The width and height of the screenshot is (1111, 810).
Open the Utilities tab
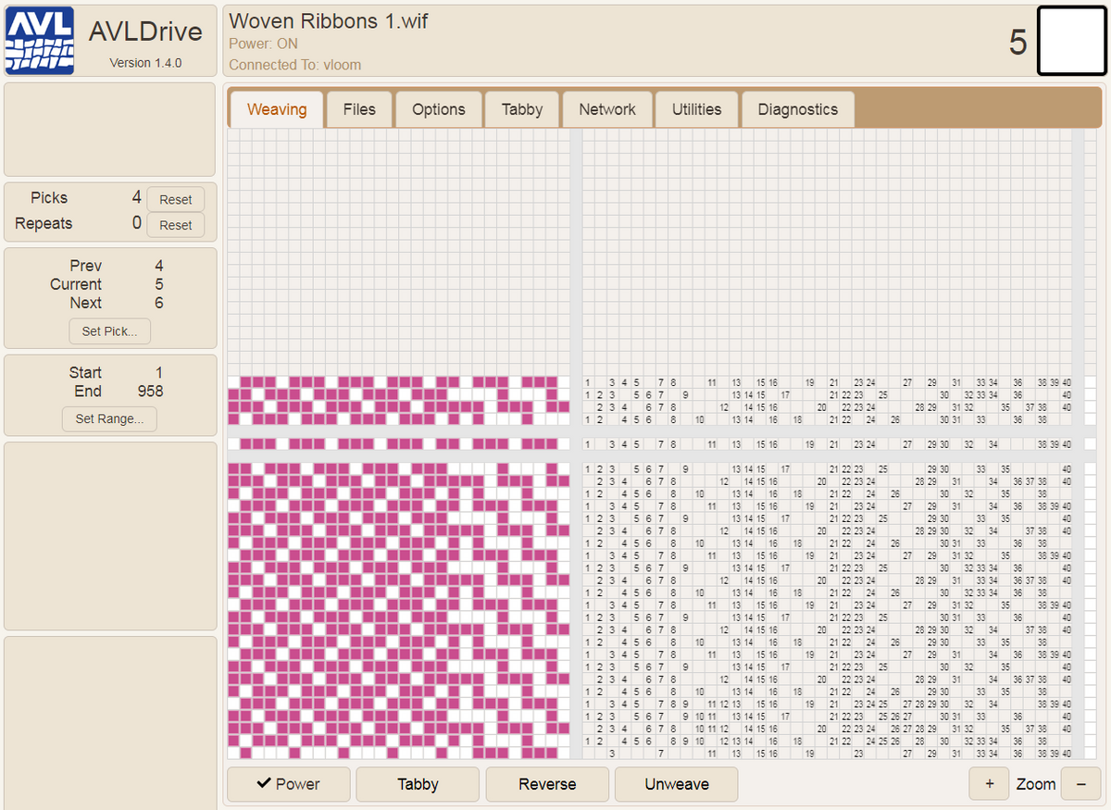click(696, 109)
